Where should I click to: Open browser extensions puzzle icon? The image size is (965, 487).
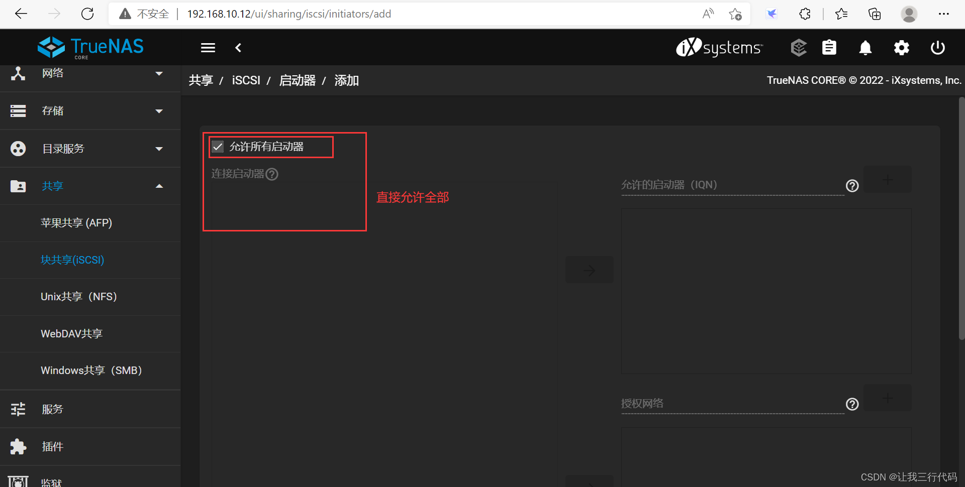(805, 14)
